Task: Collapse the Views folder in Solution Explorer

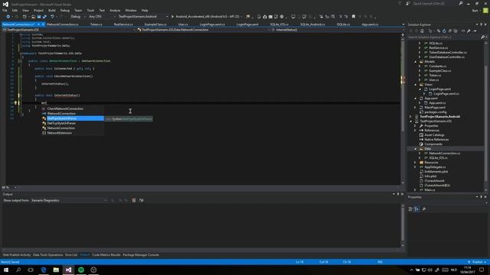Action: tap(415, 85)
